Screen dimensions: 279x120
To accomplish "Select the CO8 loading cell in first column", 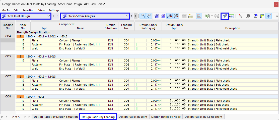I will [x=8, y=97].
